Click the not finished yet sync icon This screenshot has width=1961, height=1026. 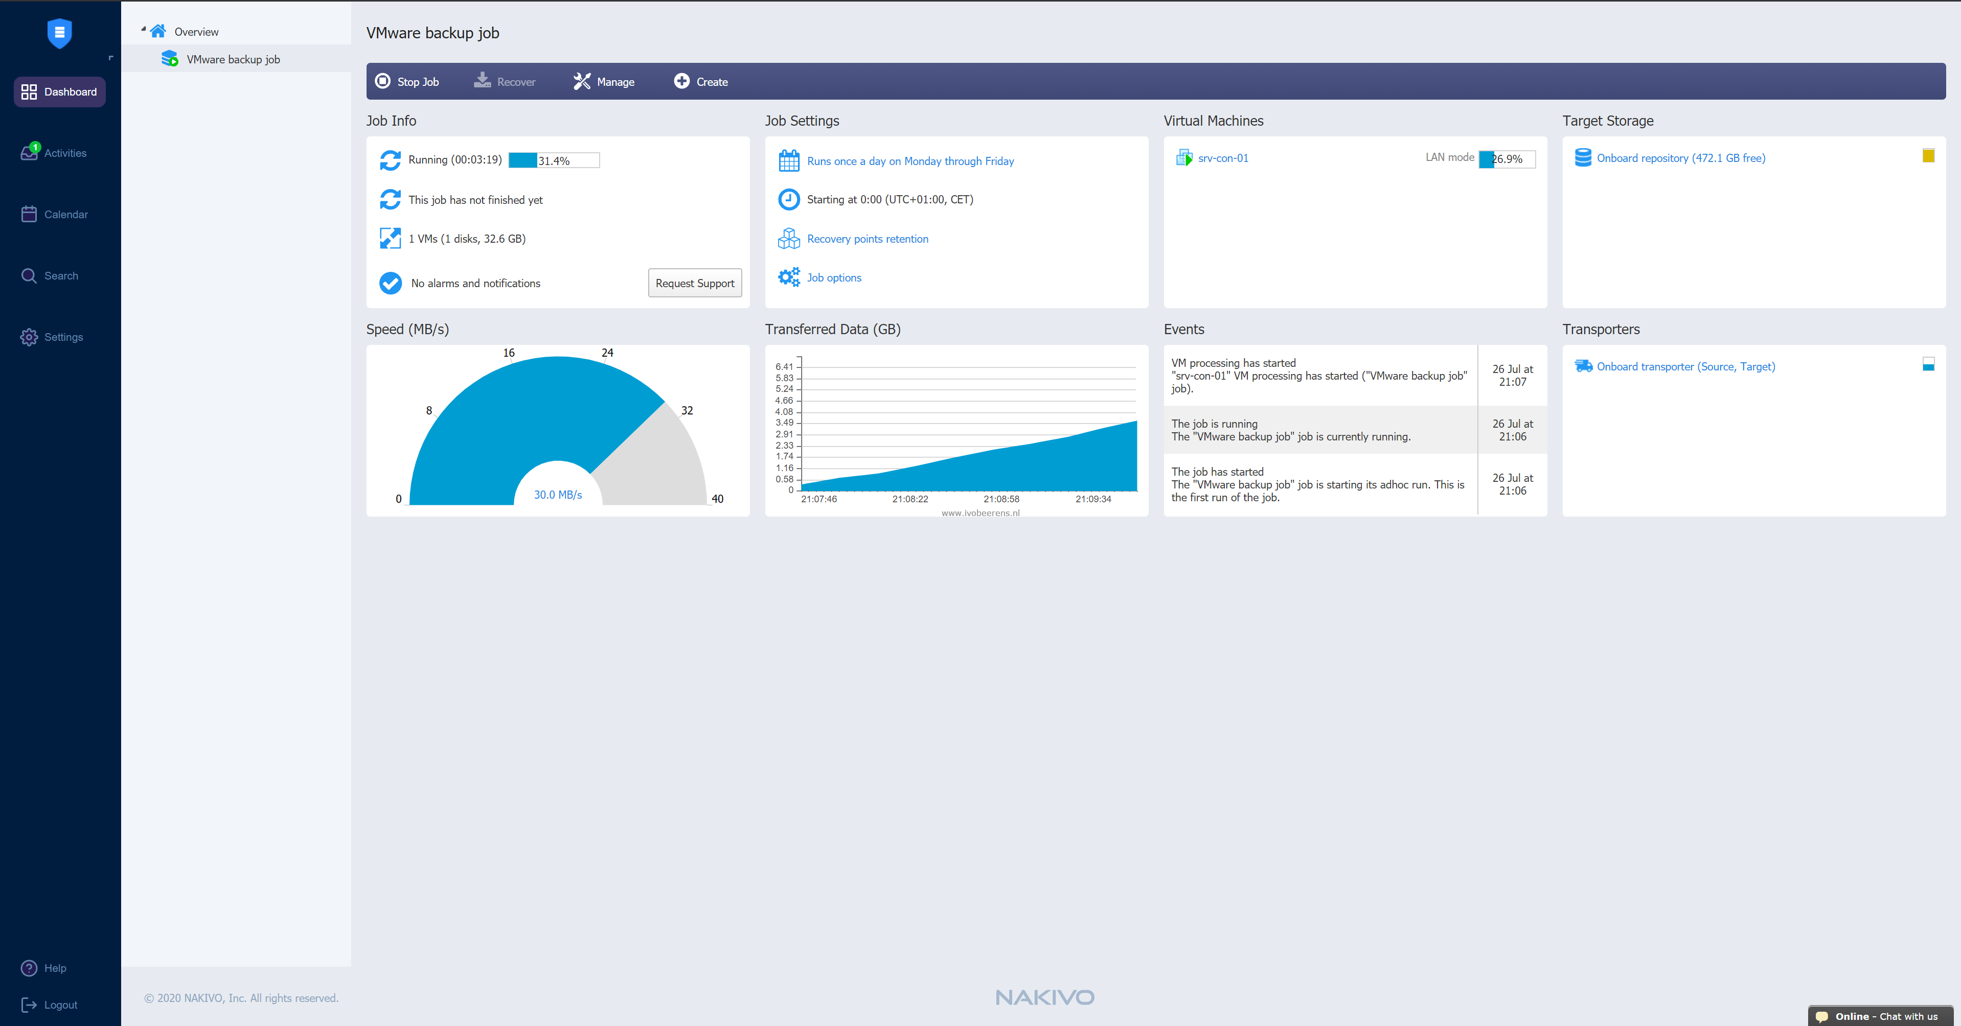pyautogui.click(x=391, y=199)
